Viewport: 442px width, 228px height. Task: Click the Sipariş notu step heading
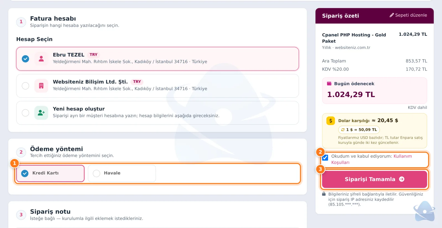[50, 211]
